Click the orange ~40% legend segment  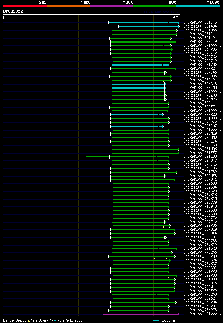pos(68,6)
